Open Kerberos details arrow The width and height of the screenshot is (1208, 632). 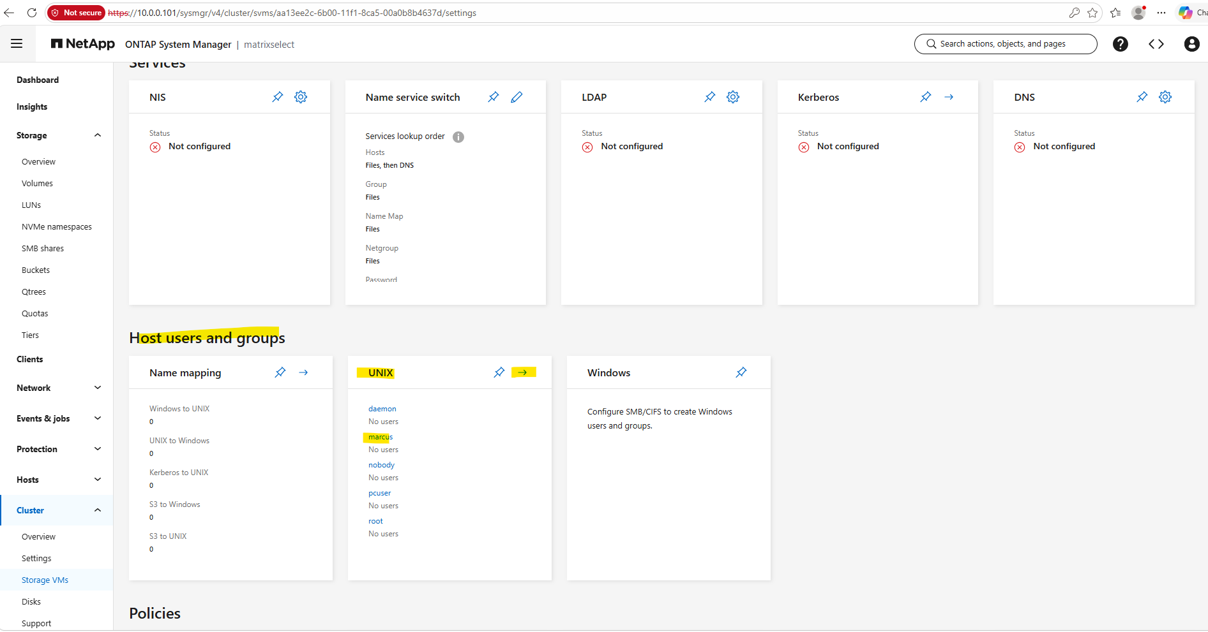click(x=949, y=97)
